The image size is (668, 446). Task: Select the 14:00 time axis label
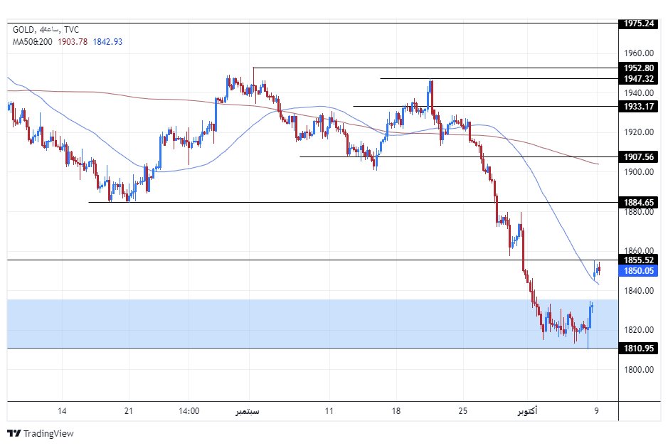pyautogui.click(x=189, y=411)
